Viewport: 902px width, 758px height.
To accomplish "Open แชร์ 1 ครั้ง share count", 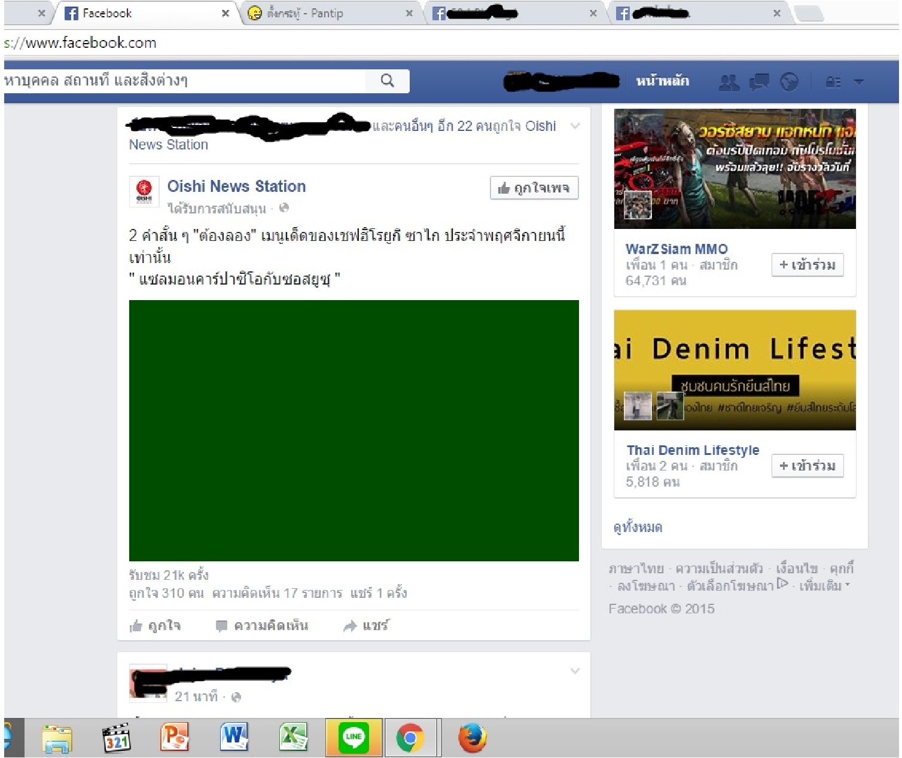I will [x=379, y=593].
